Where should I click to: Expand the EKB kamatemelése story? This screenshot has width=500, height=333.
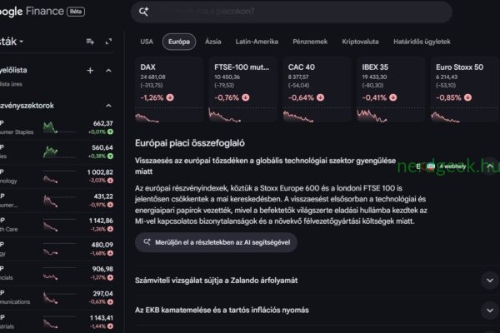pyautogui.click(x=490, y=310)
